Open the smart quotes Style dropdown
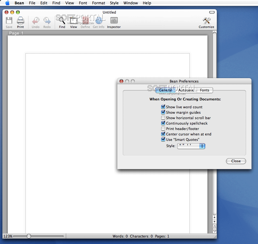258x244 pixels. click(191, 146)
